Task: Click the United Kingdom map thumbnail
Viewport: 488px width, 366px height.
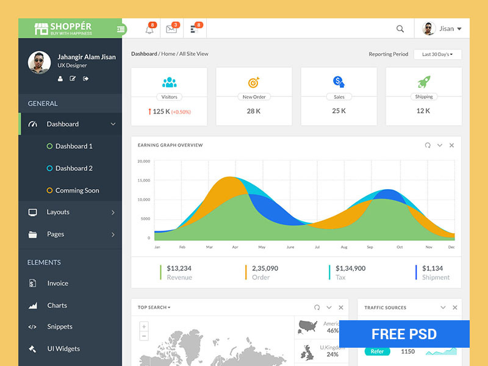Action: pyautogui.click(x=307, y=353)
